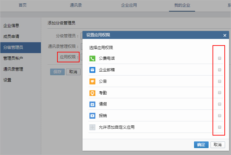Close the 设置应用权限 dialog with X

pyautogui.click(x=225, y=35)
